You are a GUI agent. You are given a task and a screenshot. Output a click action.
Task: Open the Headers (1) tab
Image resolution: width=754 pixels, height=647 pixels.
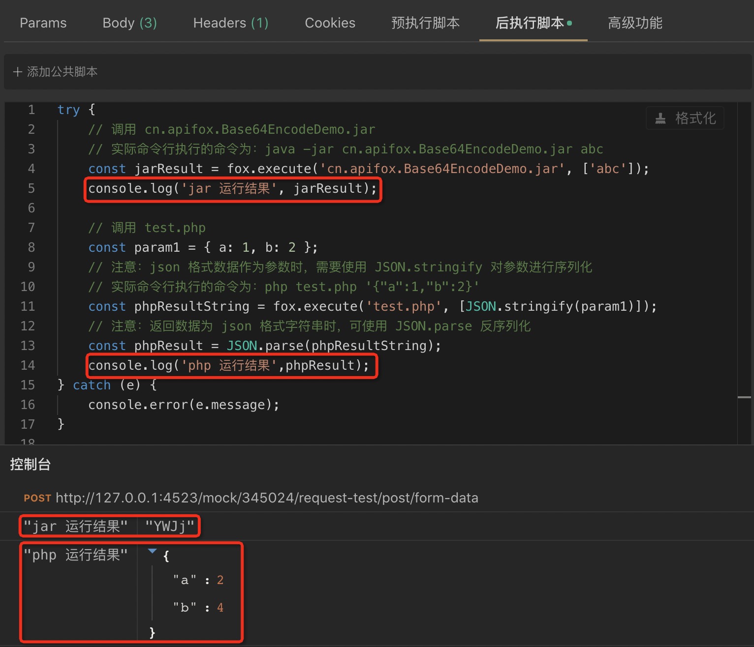(x=230, y=23)
